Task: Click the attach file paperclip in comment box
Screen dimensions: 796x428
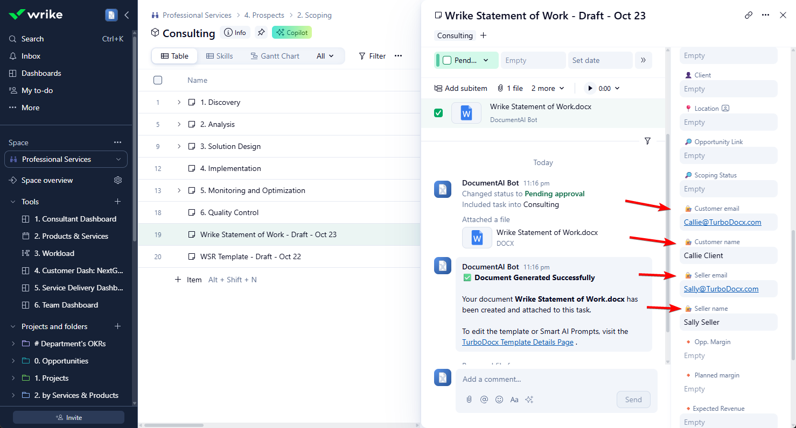Action: pyautogui.click(x=469, y=400)
